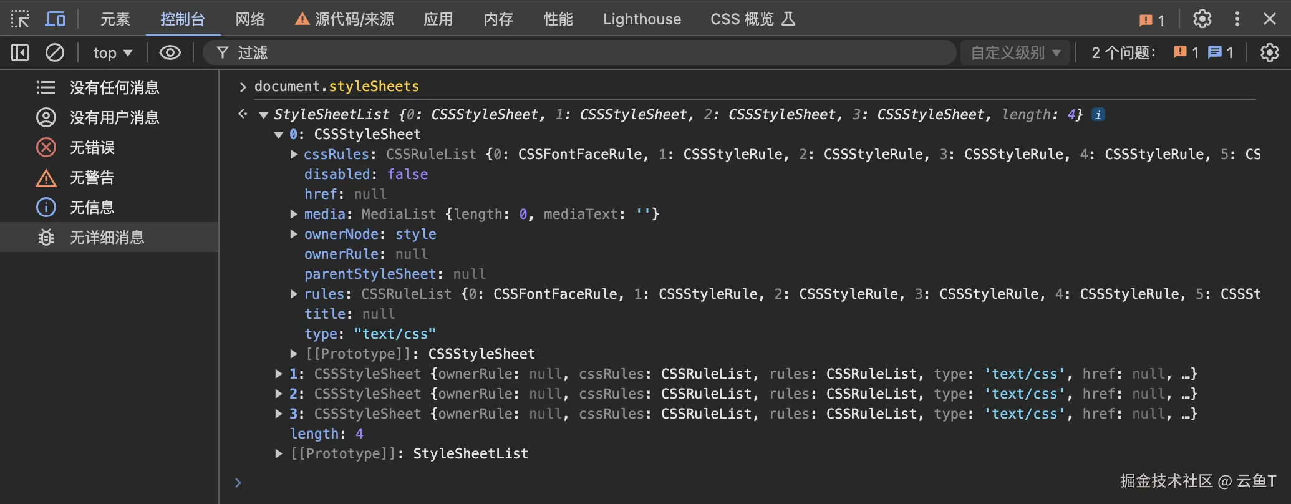This screenshot has height=504, width=1291.
Task: Open the 自定义级别 log level dropdown
Action: pyautogui.click(x=1015, y=52)
